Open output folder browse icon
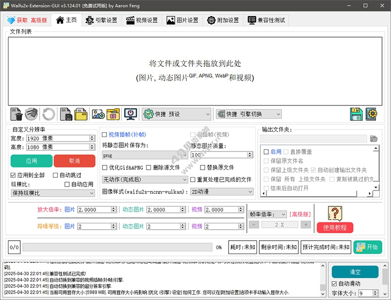Image resolution: width=391 pixels, height=300 pixels. coord(374,139)
